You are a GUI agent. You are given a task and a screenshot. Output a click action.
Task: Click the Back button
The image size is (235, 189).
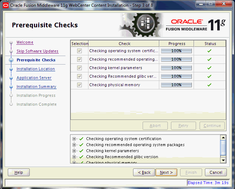pyautogui.click(x=144, y=172)
